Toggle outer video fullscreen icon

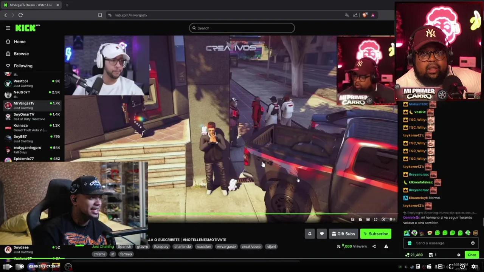451,267
